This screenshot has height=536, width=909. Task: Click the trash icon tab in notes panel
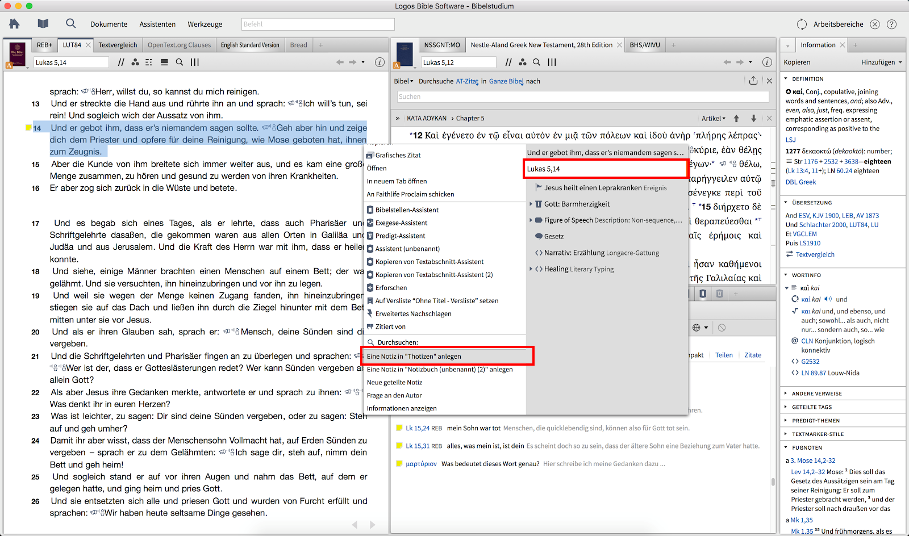point(719,294)
